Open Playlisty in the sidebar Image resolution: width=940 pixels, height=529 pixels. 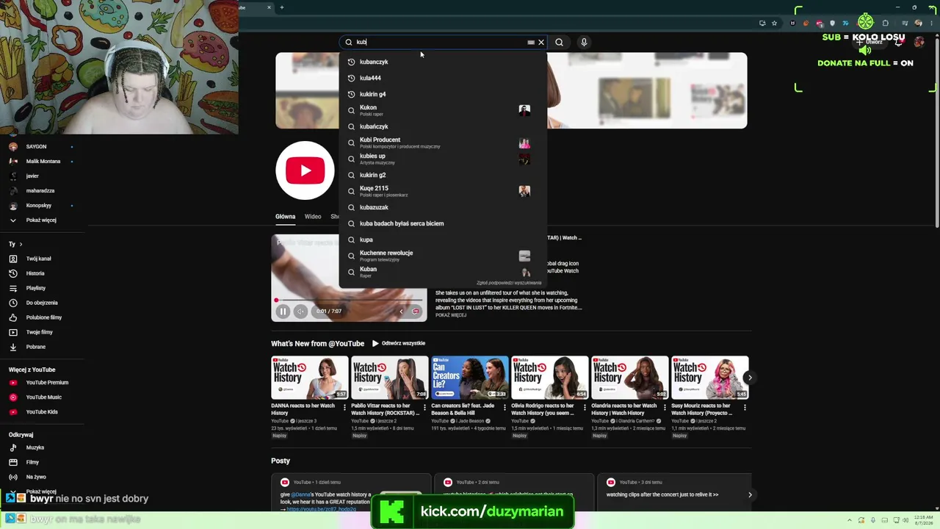coord(42,288)
